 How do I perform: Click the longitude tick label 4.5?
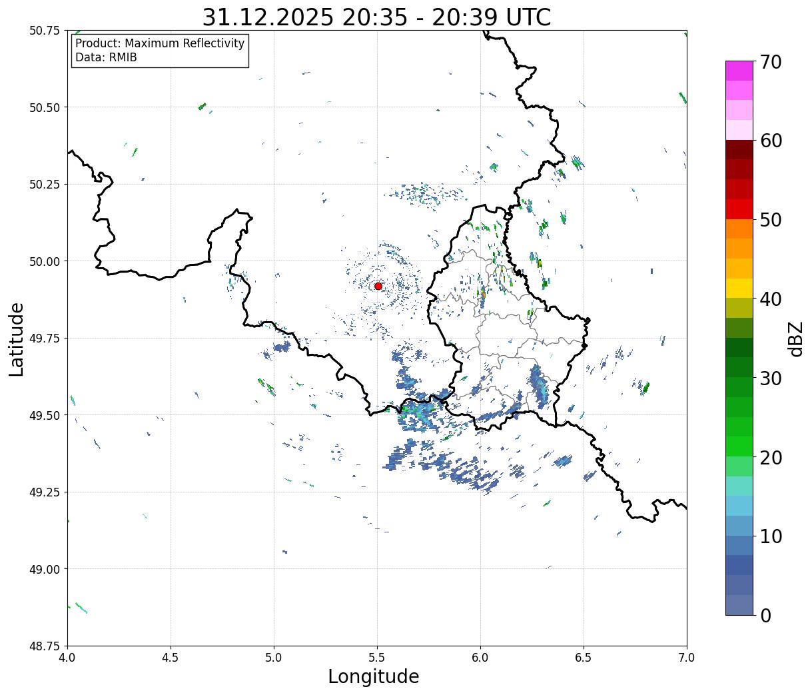pos(171,657)
